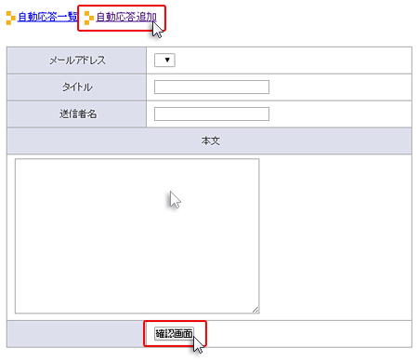Click the icon beside 自動応答一覧
Screen dimensions: 418x361
click(11, 18)
